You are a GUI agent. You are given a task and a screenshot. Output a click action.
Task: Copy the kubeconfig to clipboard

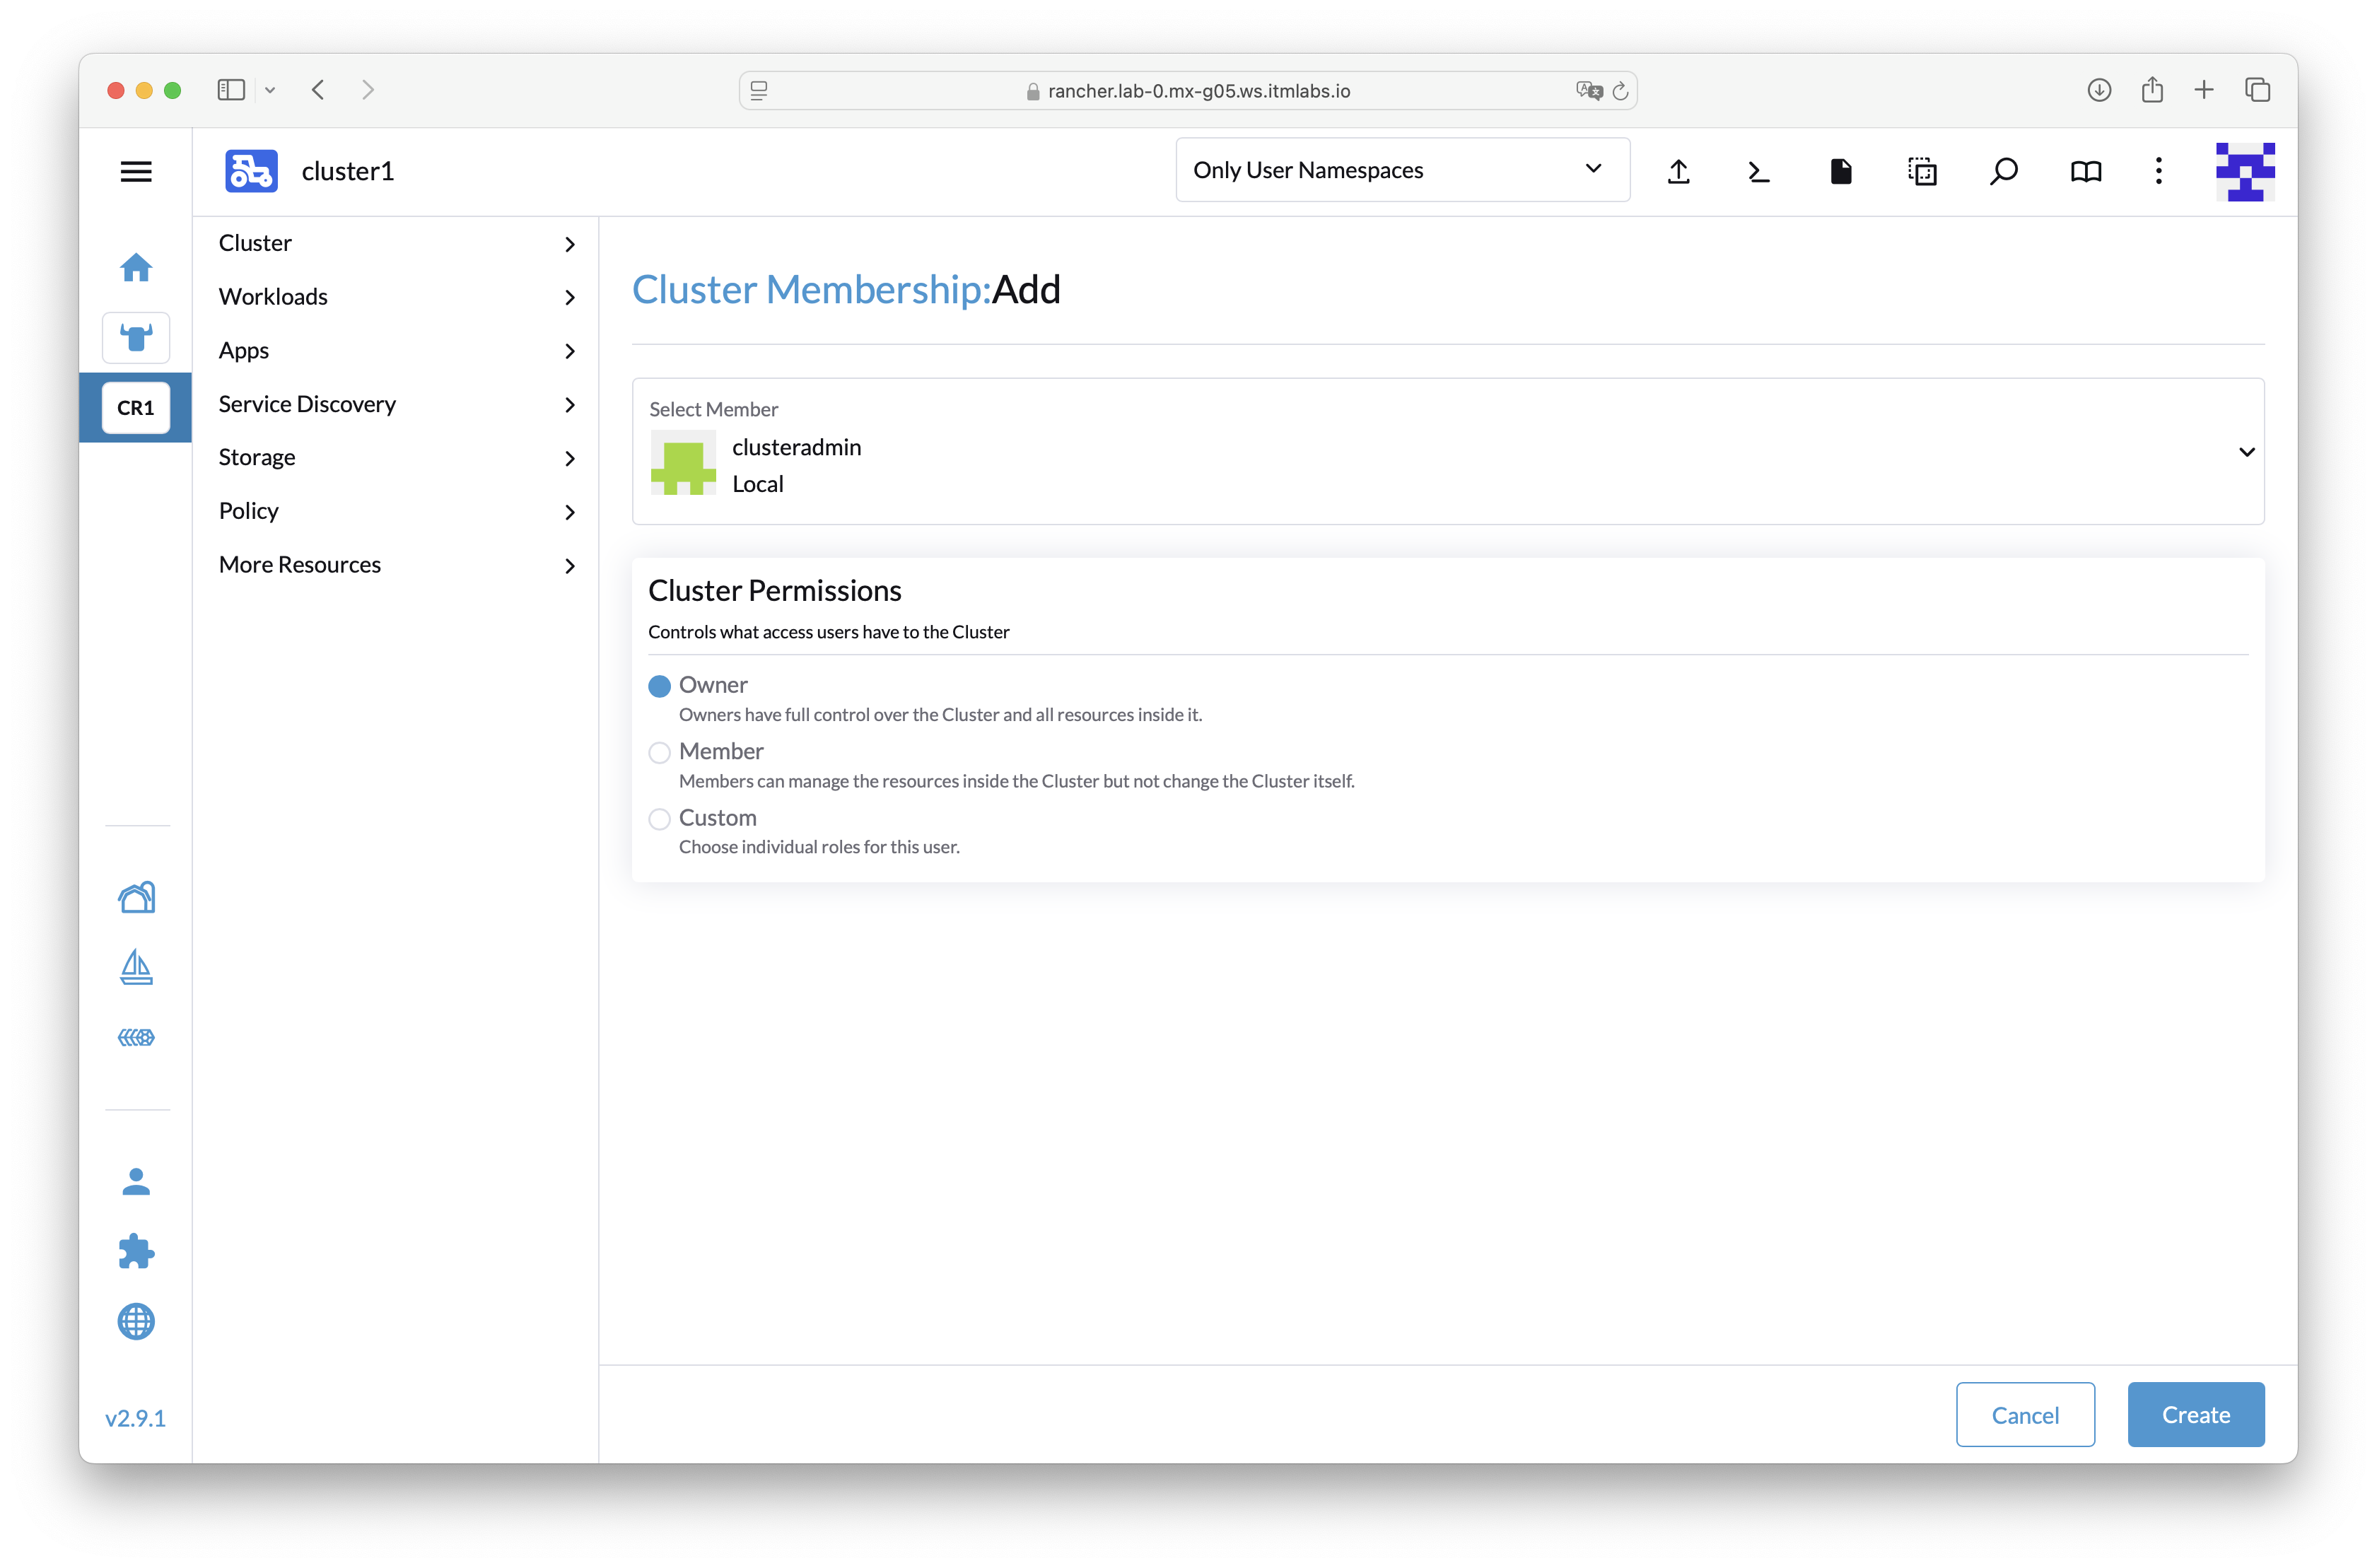click(x=1923, y=171)
